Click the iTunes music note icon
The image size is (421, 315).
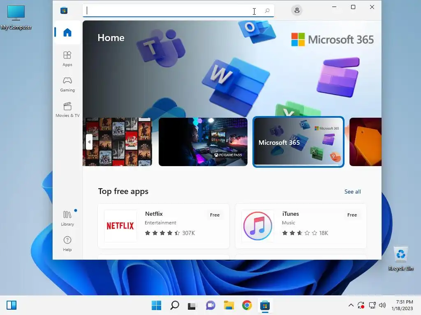click(257, 226)
